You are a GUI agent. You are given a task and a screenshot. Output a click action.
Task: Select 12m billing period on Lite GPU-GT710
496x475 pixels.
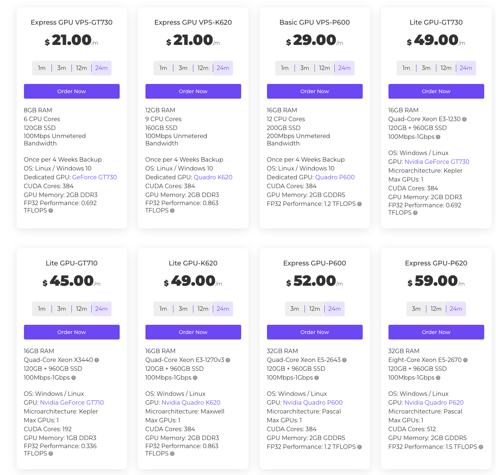coord(81,309)
